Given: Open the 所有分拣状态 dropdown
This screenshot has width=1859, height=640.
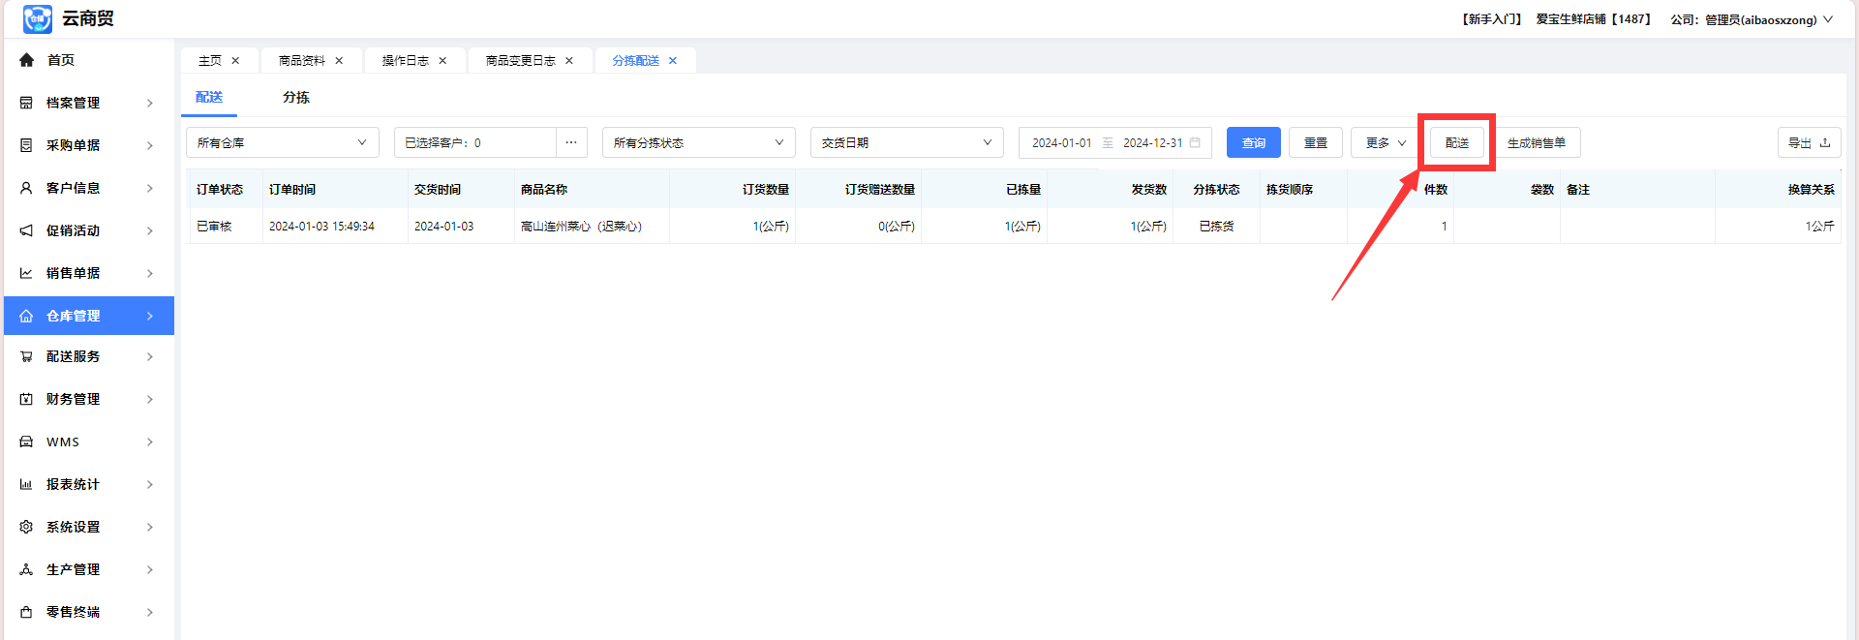Looking at the screenshot, I should 698,143.
